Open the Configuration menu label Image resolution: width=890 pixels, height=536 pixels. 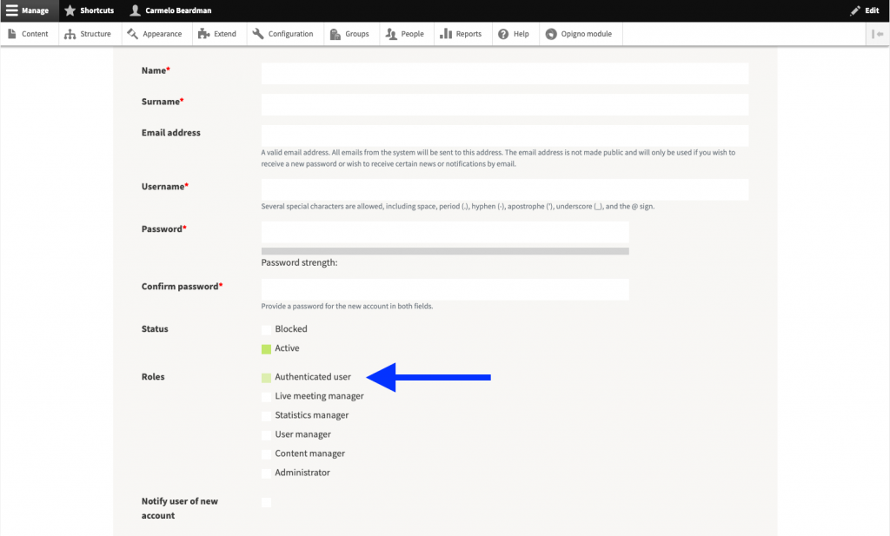pos(290,34)
